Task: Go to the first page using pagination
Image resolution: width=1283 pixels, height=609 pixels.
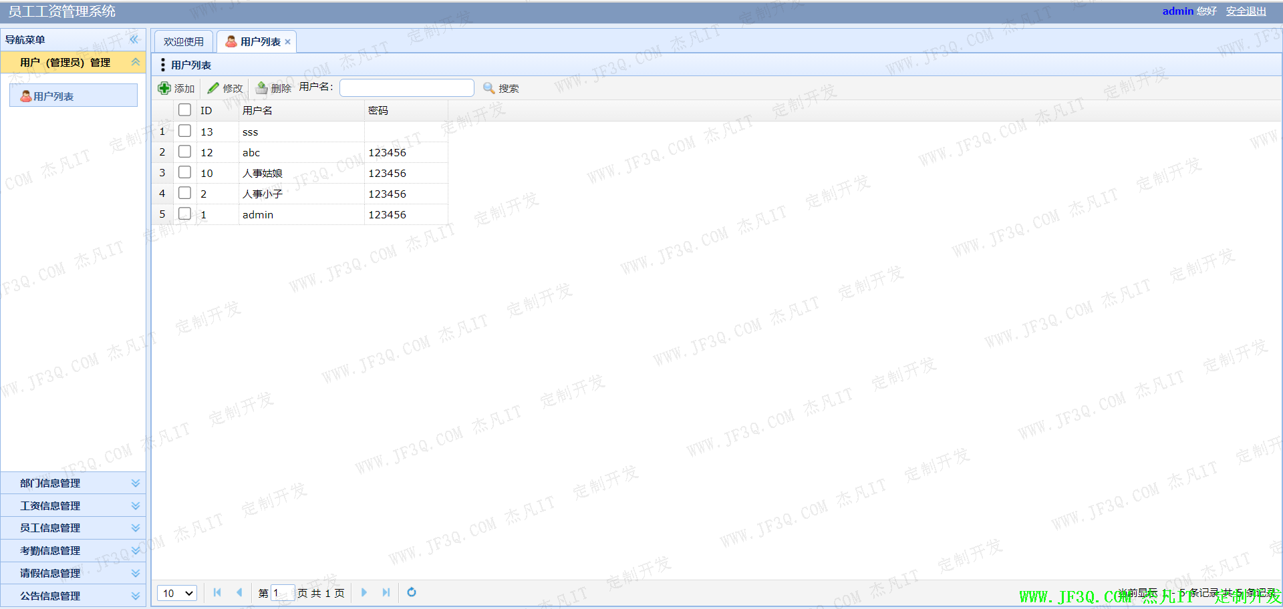Action: [x=217, y=592]
